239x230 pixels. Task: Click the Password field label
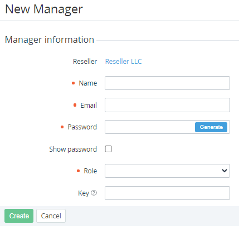click(x=82, y=127)
